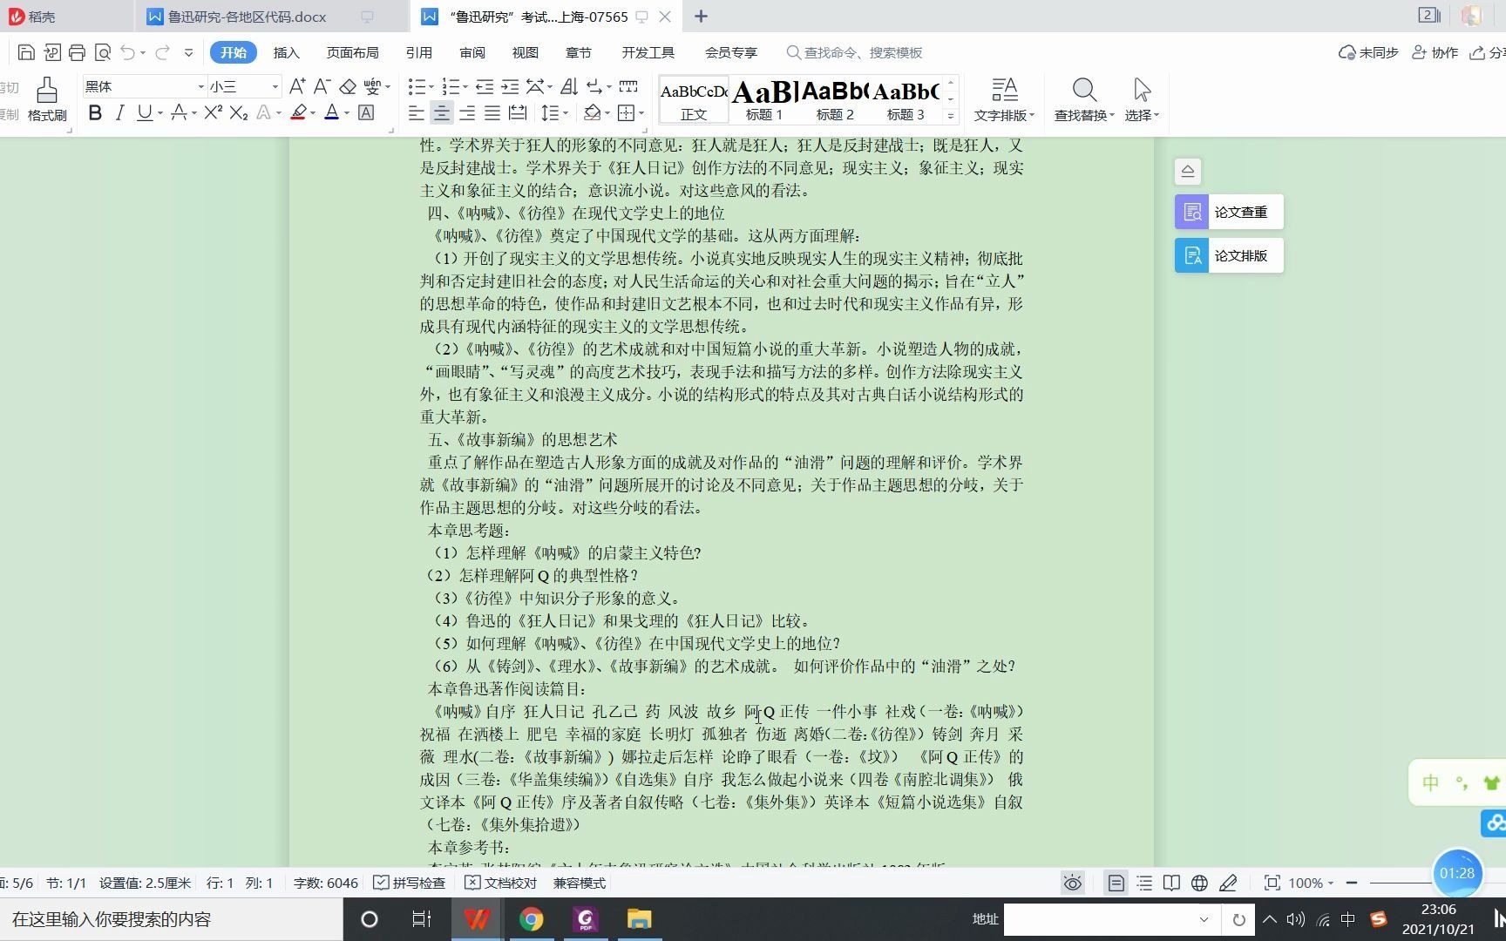
Task: Expand the styles gallery
Action: 951,115
